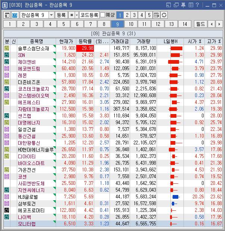Select the 모니터랩 row name
225x231 pixels.
pos(27,224)
